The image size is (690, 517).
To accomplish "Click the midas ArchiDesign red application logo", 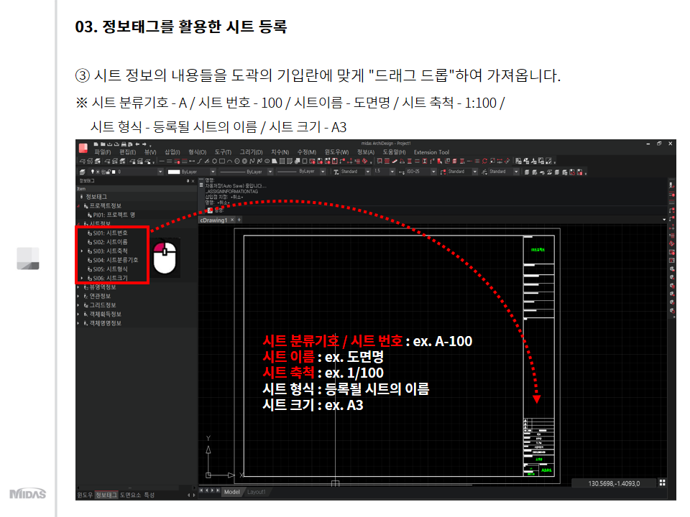I will pyautogui.click(x=83, y=148).
